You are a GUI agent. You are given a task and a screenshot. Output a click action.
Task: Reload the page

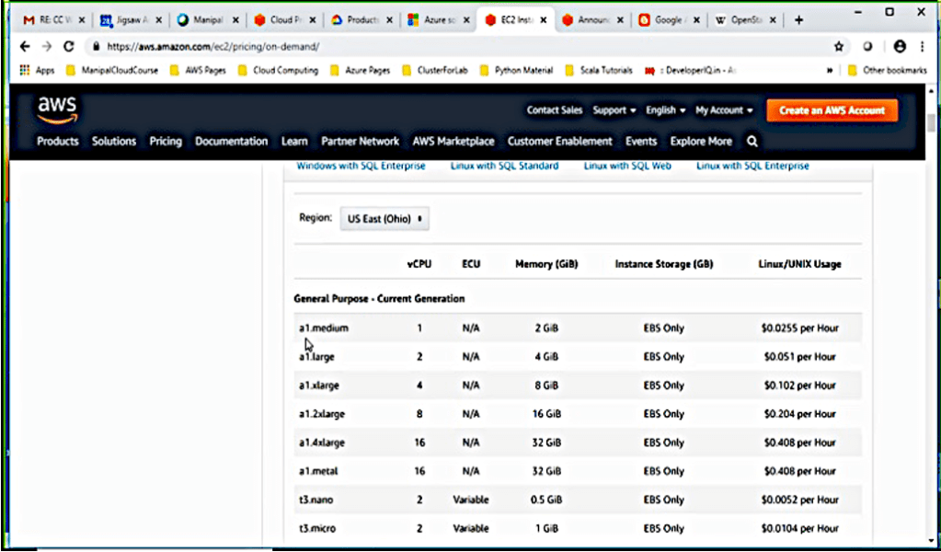(x=68, y=46)
